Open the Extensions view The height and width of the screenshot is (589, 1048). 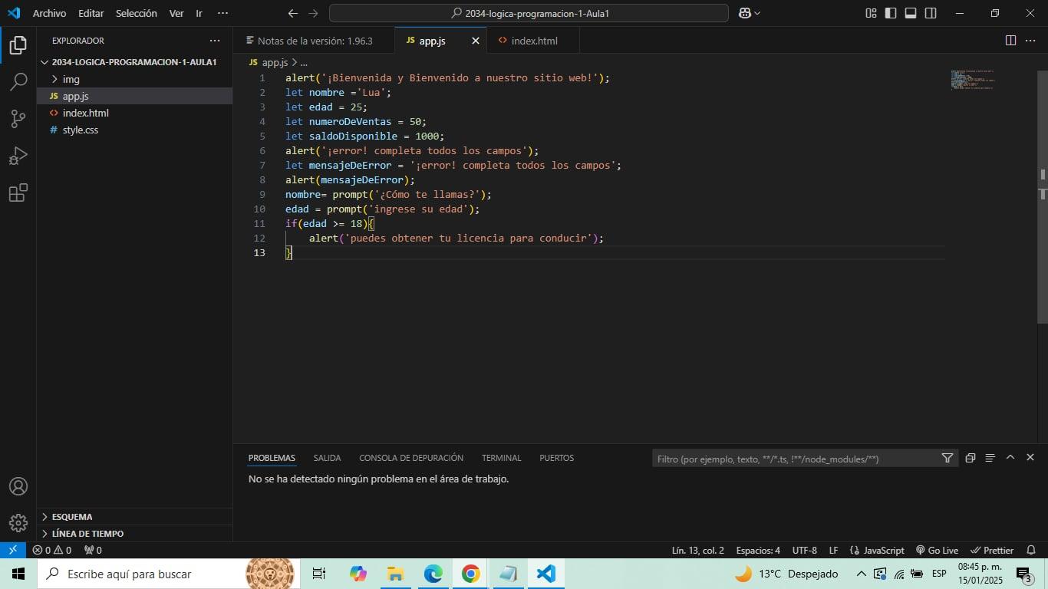click(x=18, y=192)
